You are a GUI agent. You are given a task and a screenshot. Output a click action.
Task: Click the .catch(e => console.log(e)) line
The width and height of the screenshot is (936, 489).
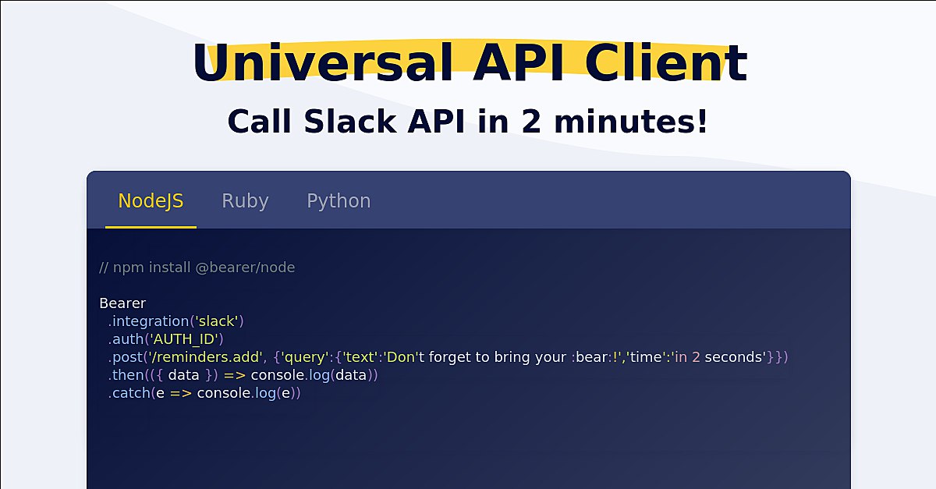[204, 393]
